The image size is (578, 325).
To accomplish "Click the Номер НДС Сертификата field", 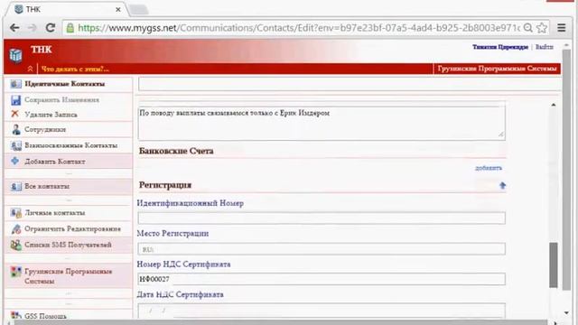I will tap(322, 279).
